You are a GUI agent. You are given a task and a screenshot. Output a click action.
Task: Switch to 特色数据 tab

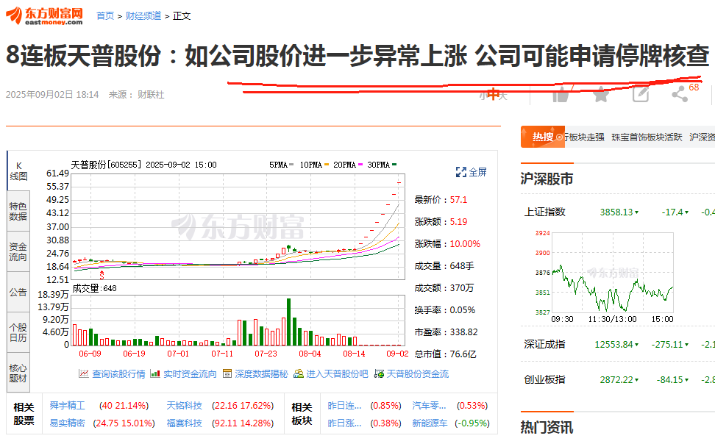click(x=18, y=211)
